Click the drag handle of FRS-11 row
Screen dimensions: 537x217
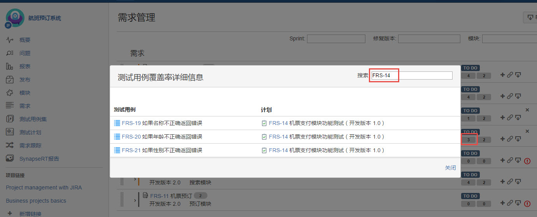coord(122,200)
